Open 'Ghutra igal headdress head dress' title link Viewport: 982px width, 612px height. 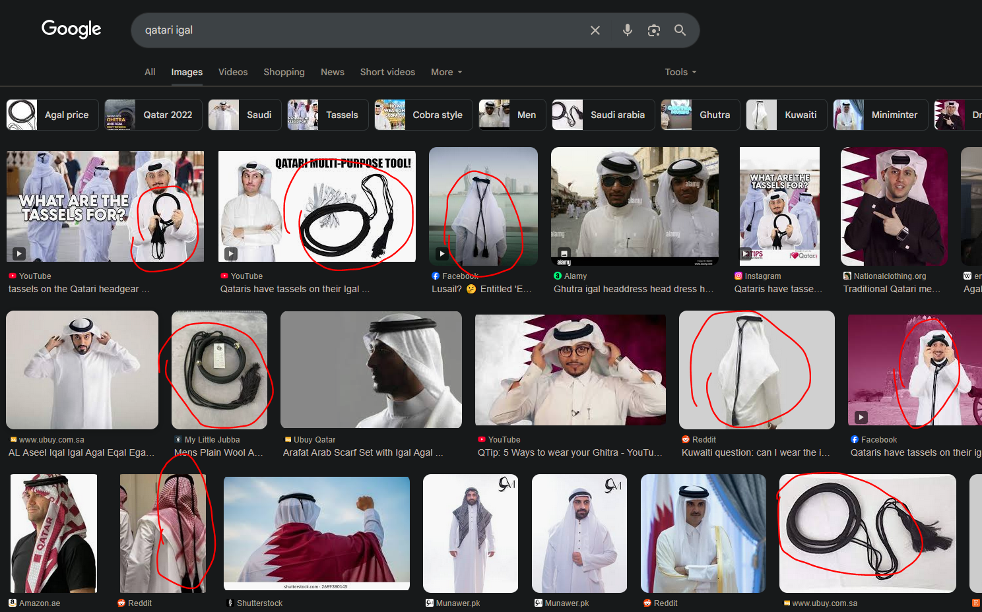[x=634, y=289]
